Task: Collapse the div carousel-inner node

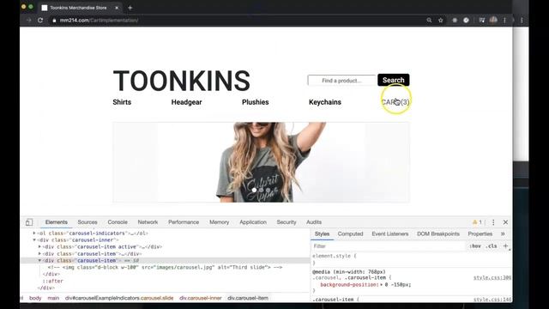Action: [34, 240]
